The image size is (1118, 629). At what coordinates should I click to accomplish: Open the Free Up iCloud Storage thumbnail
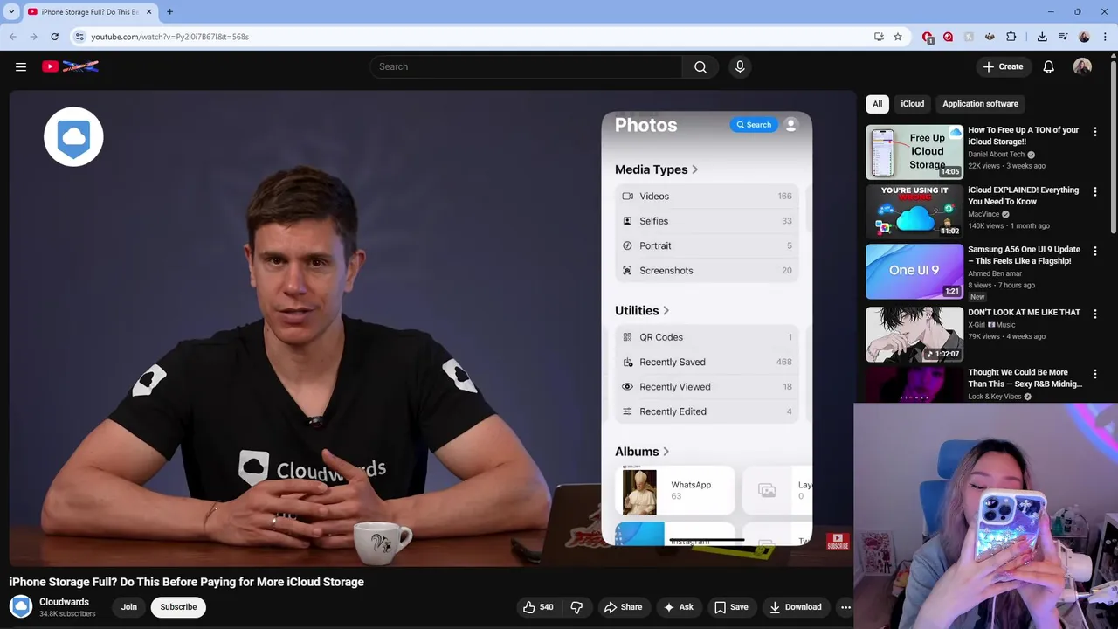(914, 152)
